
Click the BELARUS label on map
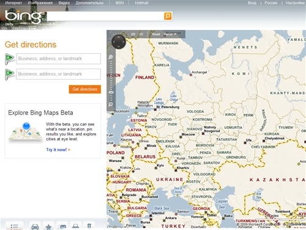coord(145,157)
